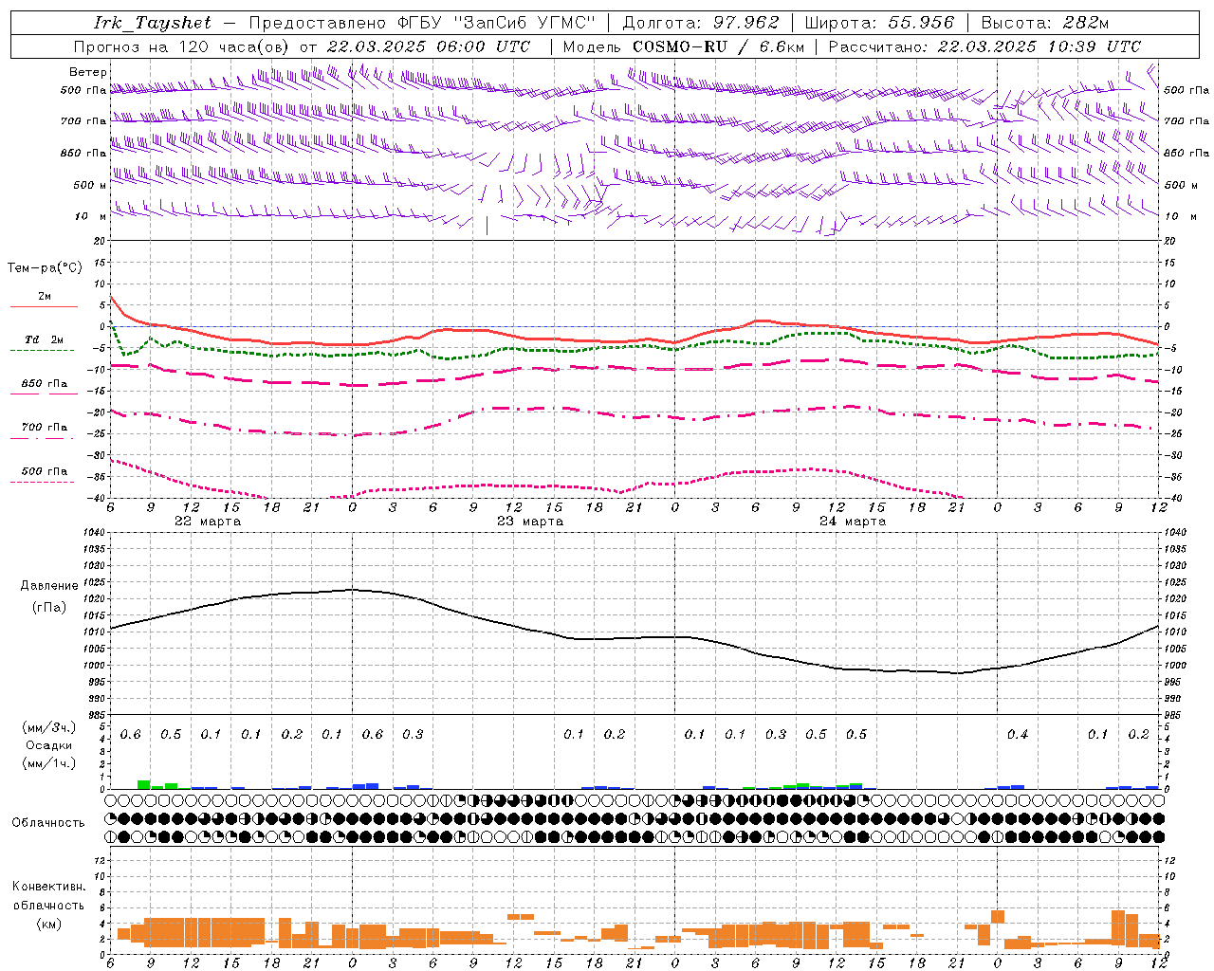Click the Осадки panel label
Image resolution: width=1214 pixels, height=971 pixels.
coord(48,745)
